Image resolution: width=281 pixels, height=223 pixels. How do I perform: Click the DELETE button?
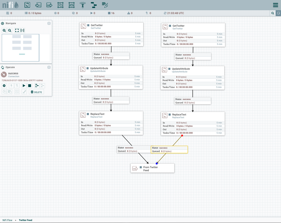tap(36, 92)
